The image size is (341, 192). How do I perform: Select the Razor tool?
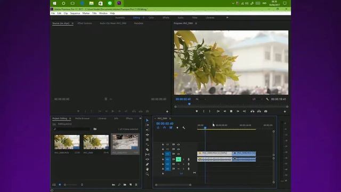pyautogui.click(x=147, y=149)
